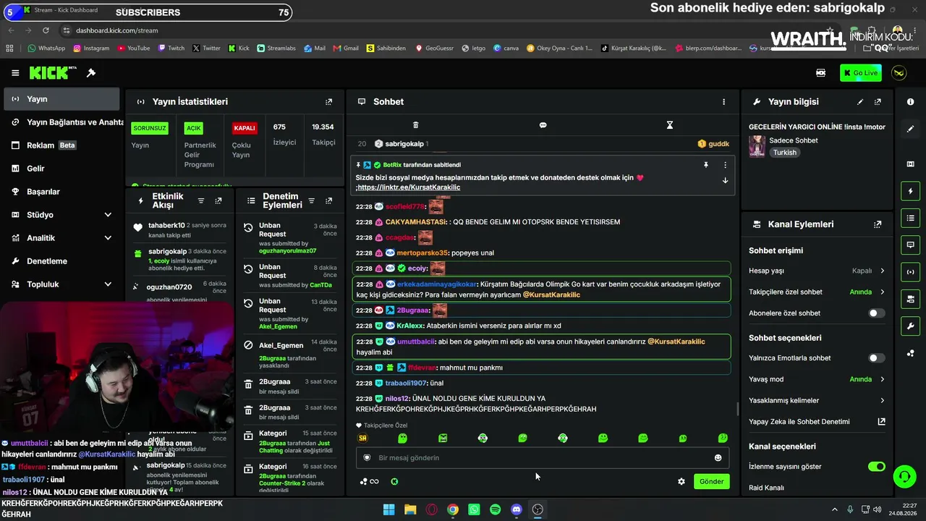Click the wrench icon in the right-edge toolbar

click(x=910, y=326)
